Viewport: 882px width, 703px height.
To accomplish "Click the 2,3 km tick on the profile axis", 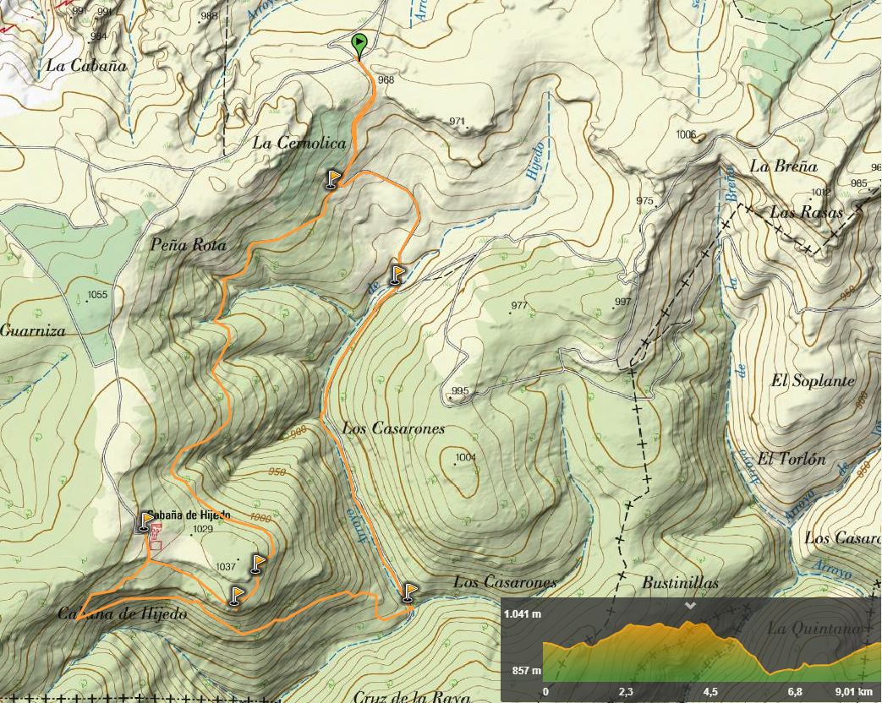I will [x=625, y=692].
